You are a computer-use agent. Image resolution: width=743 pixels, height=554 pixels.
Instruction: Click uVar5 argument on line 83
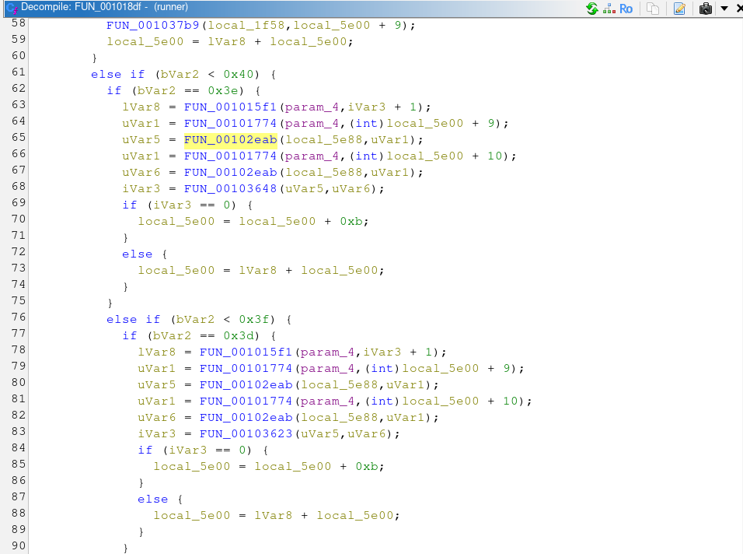320,434
